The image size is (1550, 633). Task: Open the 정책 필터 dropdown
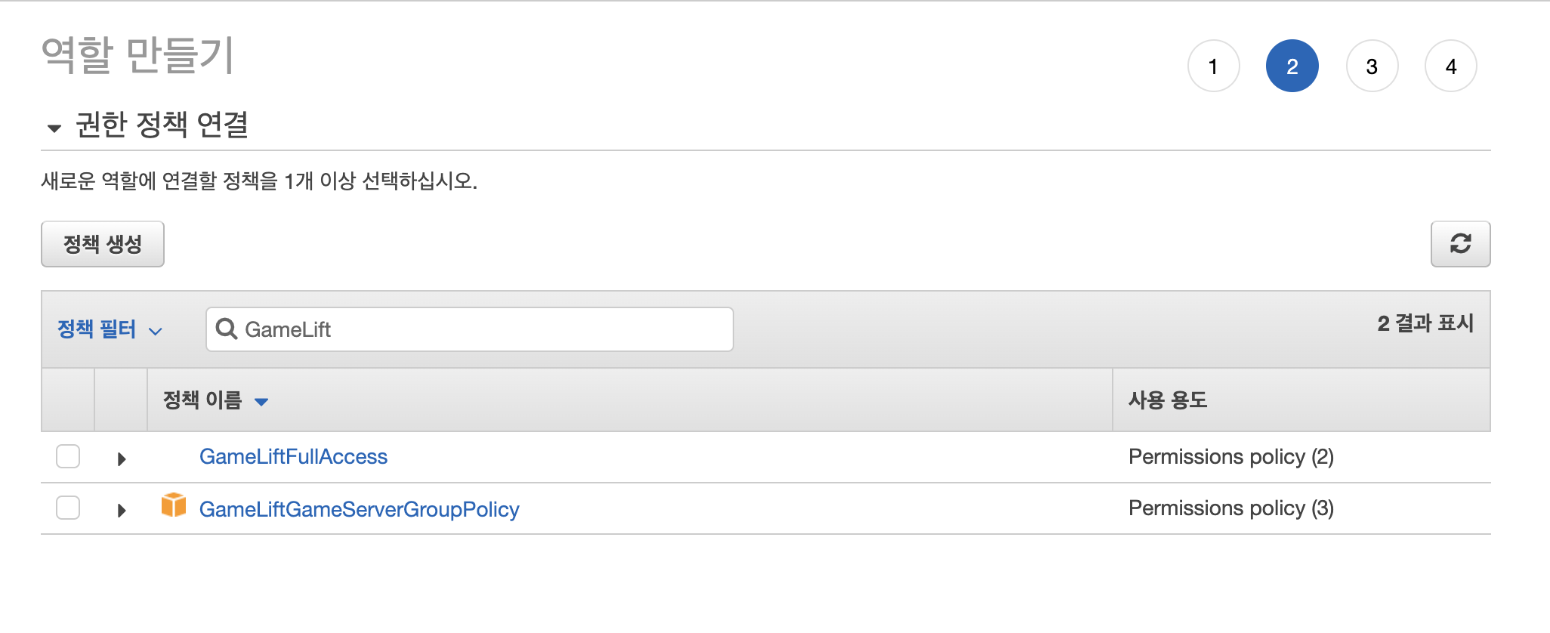click(110, 329)
